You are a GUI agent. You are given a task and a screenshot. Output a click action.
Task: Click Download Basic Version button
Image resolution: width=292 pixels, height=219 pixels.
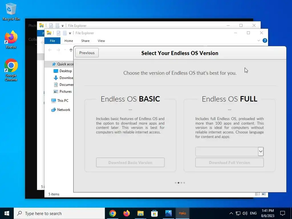tap(130, 162)
